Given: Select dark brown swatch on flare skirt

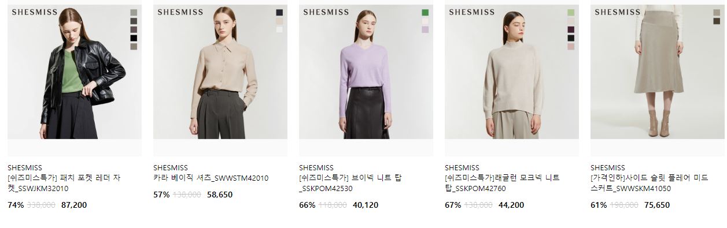Looking at the screenshot, I should click(x=717, y=21).
